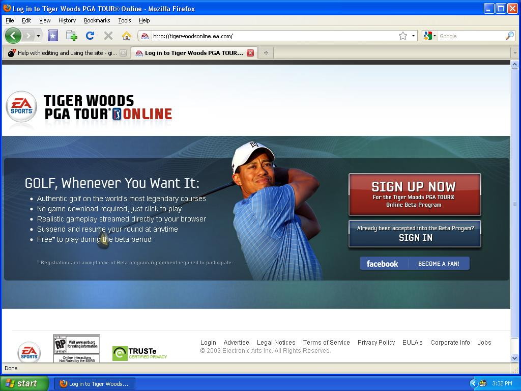Viewport: 521px width, 391px height.
Task: Open the Legal Notices link
Action: (276, 343)
